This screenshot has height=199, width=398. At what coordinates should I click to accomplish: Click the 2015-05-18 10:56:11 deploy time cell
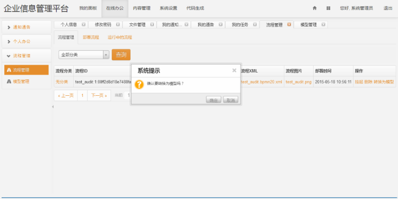coord(333,82)
